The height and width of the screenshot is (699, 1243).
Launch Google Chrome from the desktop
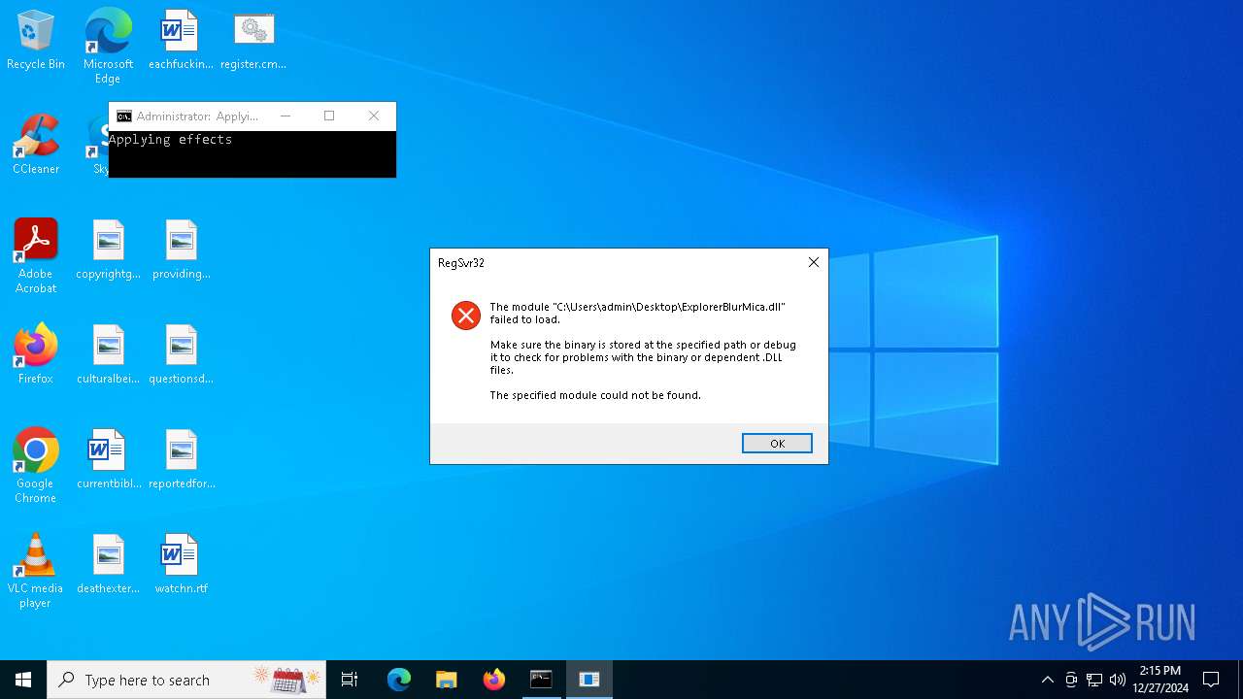pos(36,466)
